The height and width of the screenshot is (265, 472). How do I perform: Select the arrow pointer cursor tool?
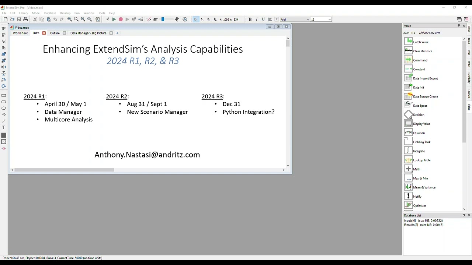195,19
